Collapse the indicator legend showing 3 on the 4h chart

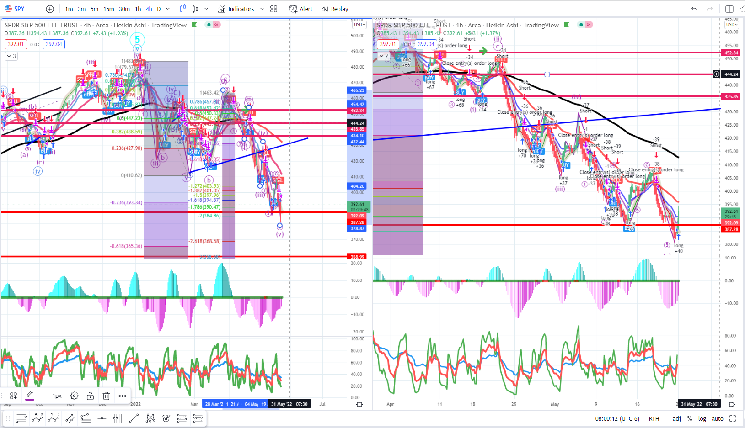(x=11, y=56)
